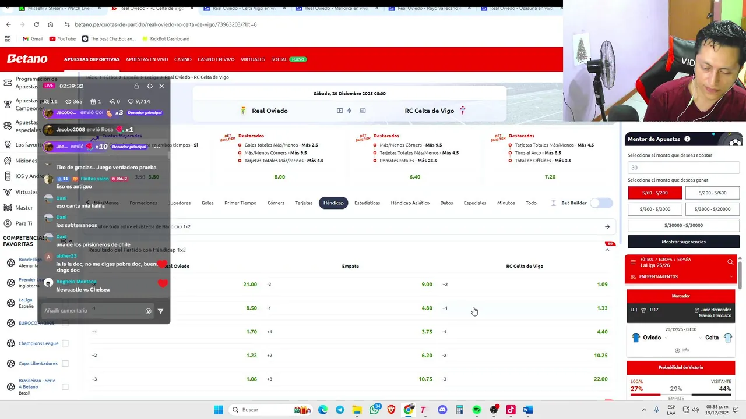Click the Betano logo
The image size is (746, 419).
[27, 59]
